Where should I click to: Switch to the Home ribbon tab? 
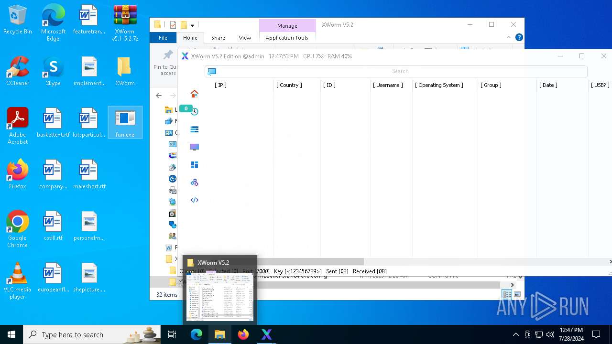190,38
